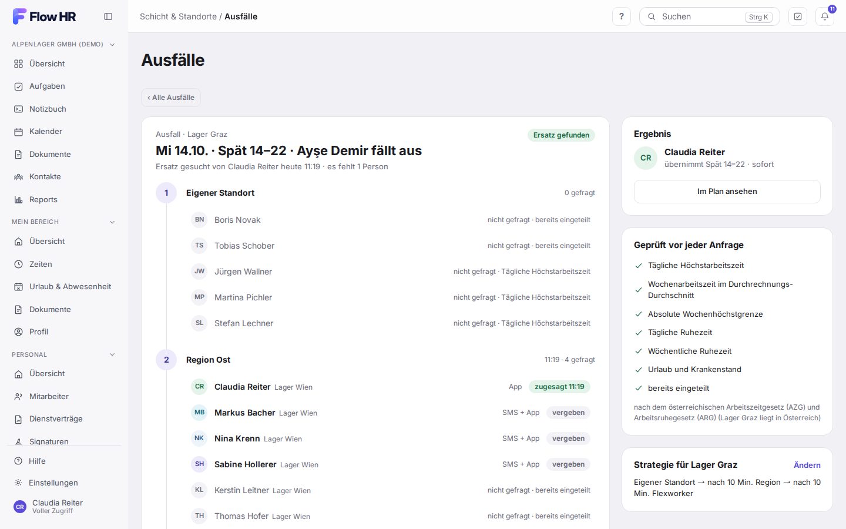
Task: Click the Suchen search field
Action: click(x=709, y=16)
